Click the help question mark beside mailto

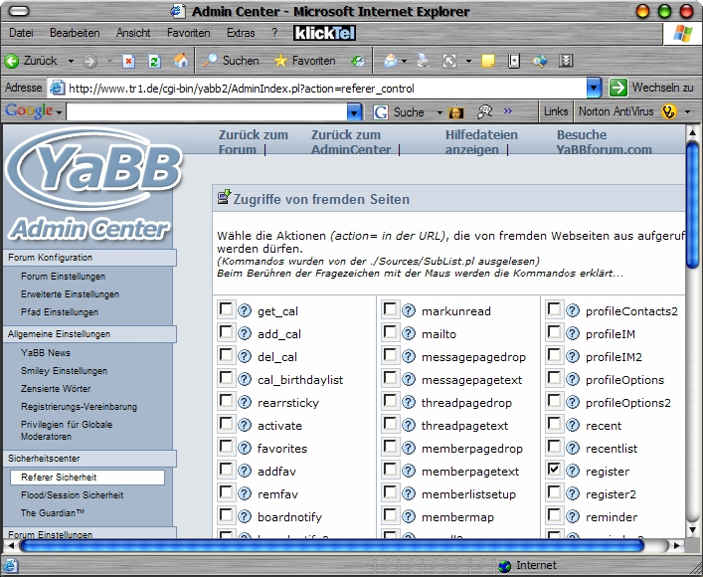coord(409,334)
